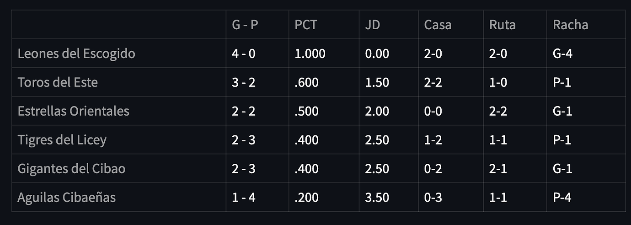The width and height of the screenshot is (631, 225).
Task: Click Leones del Escogido's 1.000 PCT value
Action: pos(310,54)
